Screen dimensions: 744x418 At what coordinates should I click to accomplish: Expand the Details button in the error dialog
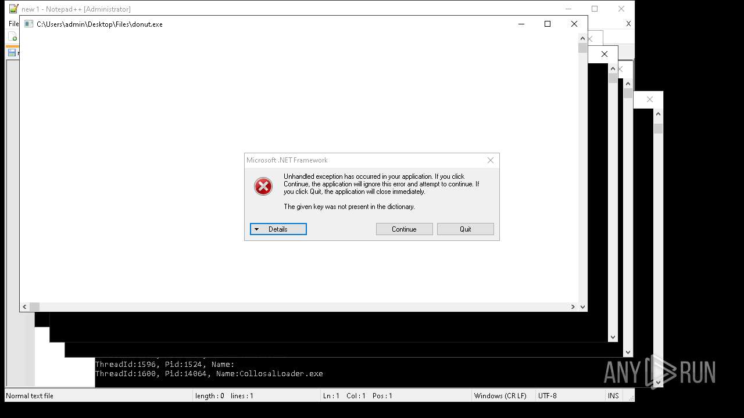tap(278, 229)
